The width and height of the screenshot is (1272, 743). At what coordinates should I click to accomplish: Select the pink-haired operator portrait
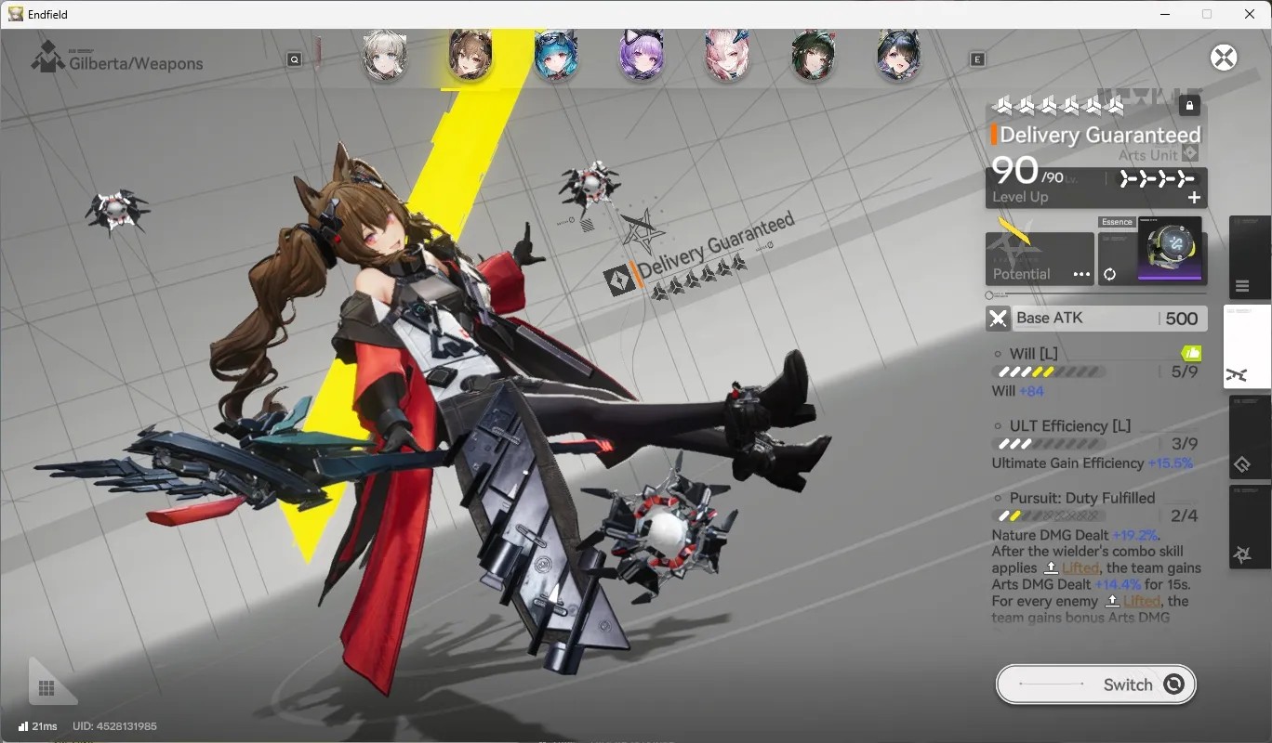click(727, 56)
